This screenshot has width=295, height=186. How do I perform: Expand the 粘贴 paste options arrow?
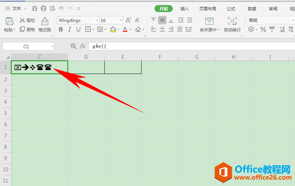point(14,30)
